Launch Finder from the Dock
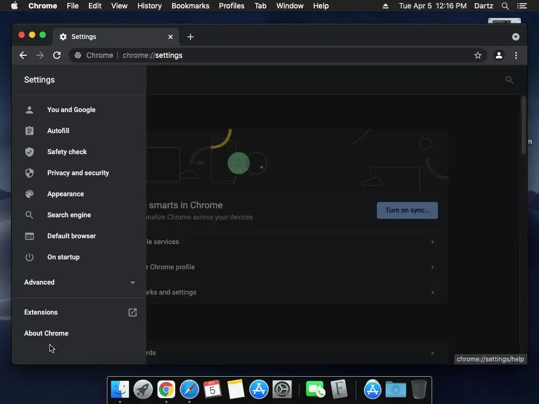Viewport: 539px width, 404px height. 119,389
